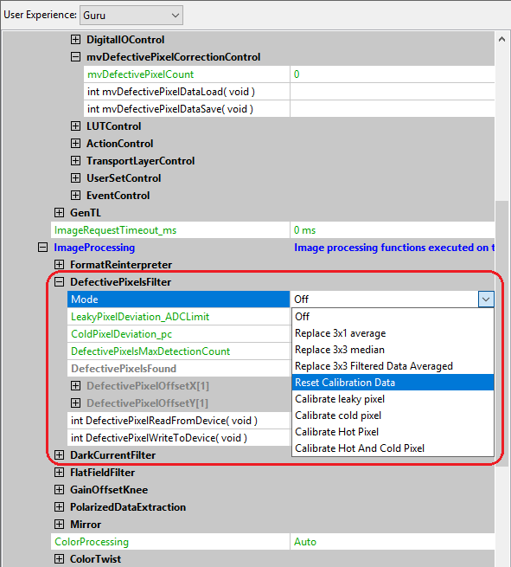Viewport: 511px width, 567px height.
Task: Collapse the ImageProcessing section
Action: [42, 248]
